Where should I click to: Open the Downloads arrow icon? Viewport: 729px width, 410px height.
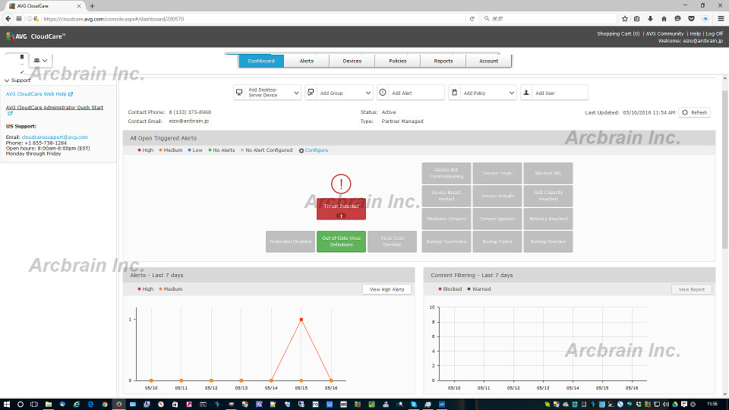pos(651,18)
